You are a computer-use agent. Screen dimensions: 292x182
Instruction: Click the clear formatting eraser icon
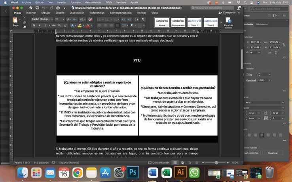click(90, 19)
